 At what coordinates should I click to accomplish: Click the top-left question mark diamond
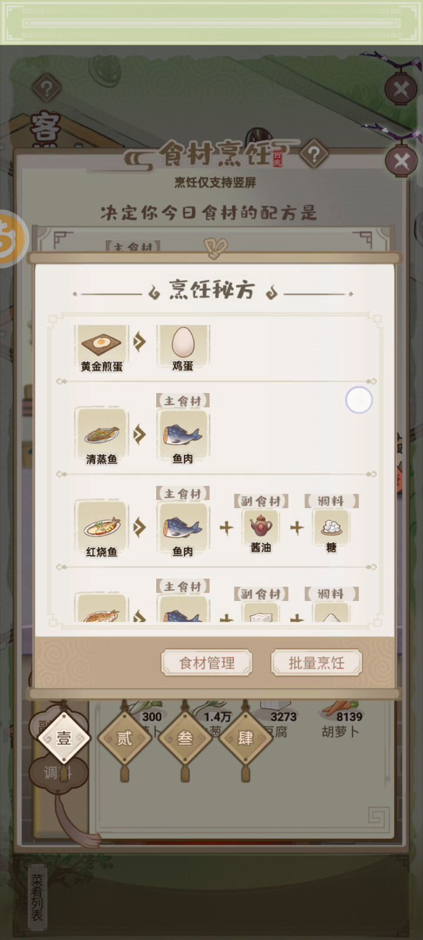click(x=47, y=89)
